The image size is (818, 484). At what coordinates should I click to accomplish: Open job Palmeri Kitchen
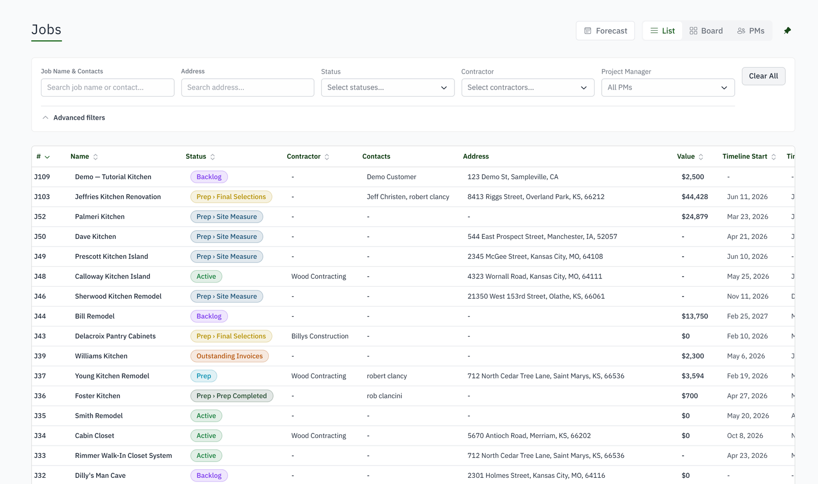[100, 217]
